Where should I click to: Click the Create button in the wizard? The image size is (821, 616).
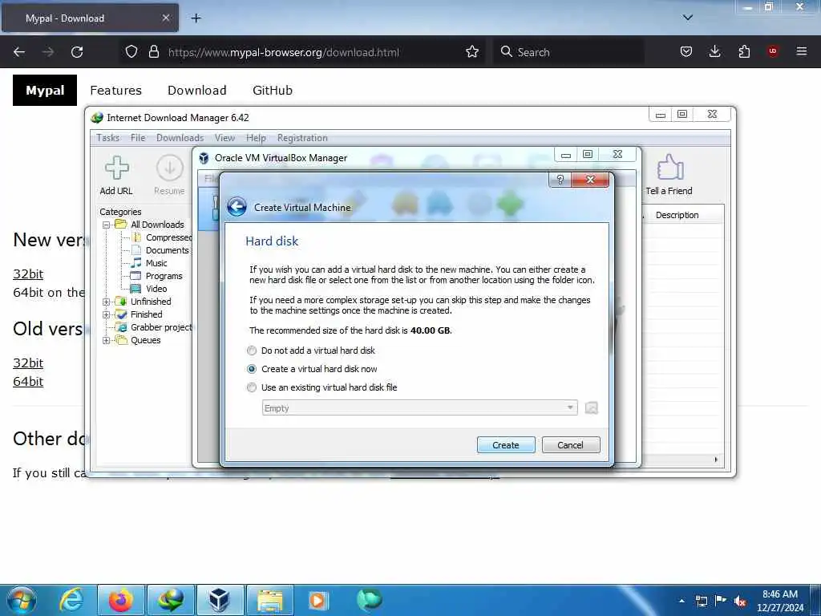[506, 444]
